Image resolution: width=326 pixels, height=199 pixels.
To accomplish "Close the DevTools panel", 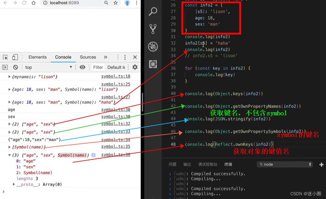I will 135,57.
